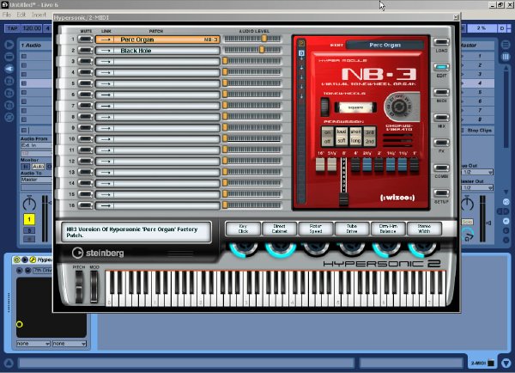
Task: Open the COMBI page button
Action: coord(441,168)
